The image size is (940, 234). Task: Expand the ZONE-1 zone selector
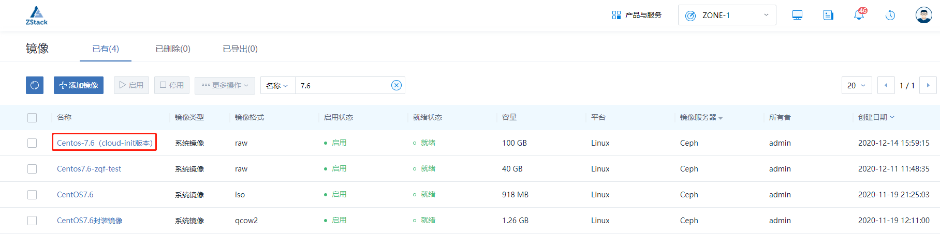click(727, 15)
